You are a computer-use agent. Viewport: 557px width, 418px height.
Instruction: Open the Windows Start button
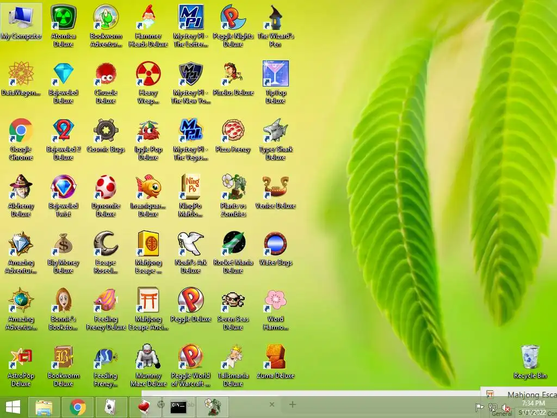point(13,407)
